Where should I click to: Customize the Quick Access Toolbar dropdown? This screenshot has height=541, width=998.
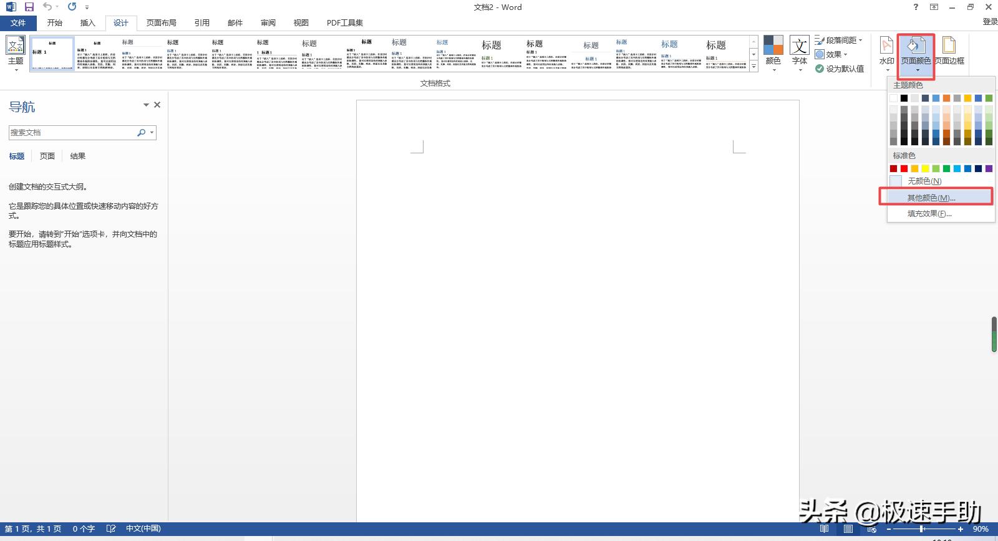[87, 7]
